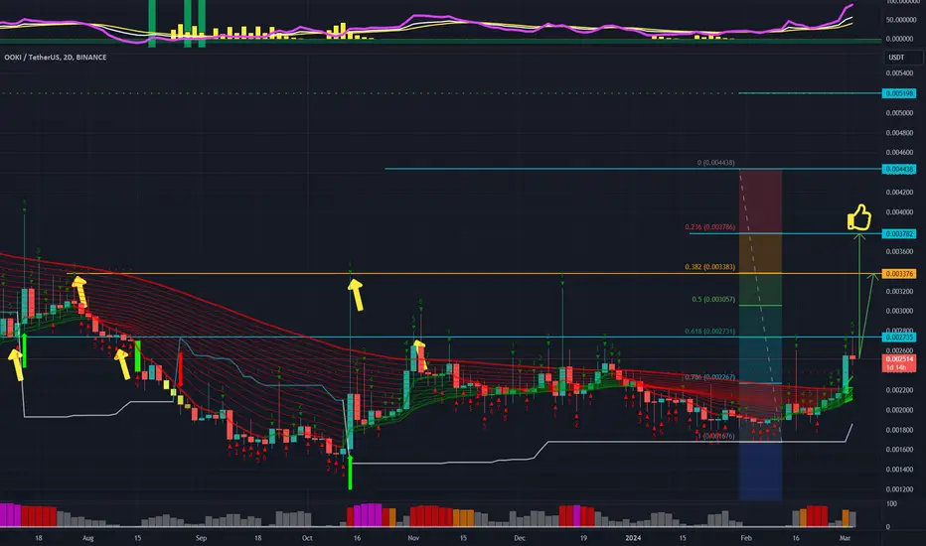This screenshot has height=546, width=926.
Task: Click the OOKI / TetherUS symbol title
Action: pyautogui.click(x=55, y=58)
